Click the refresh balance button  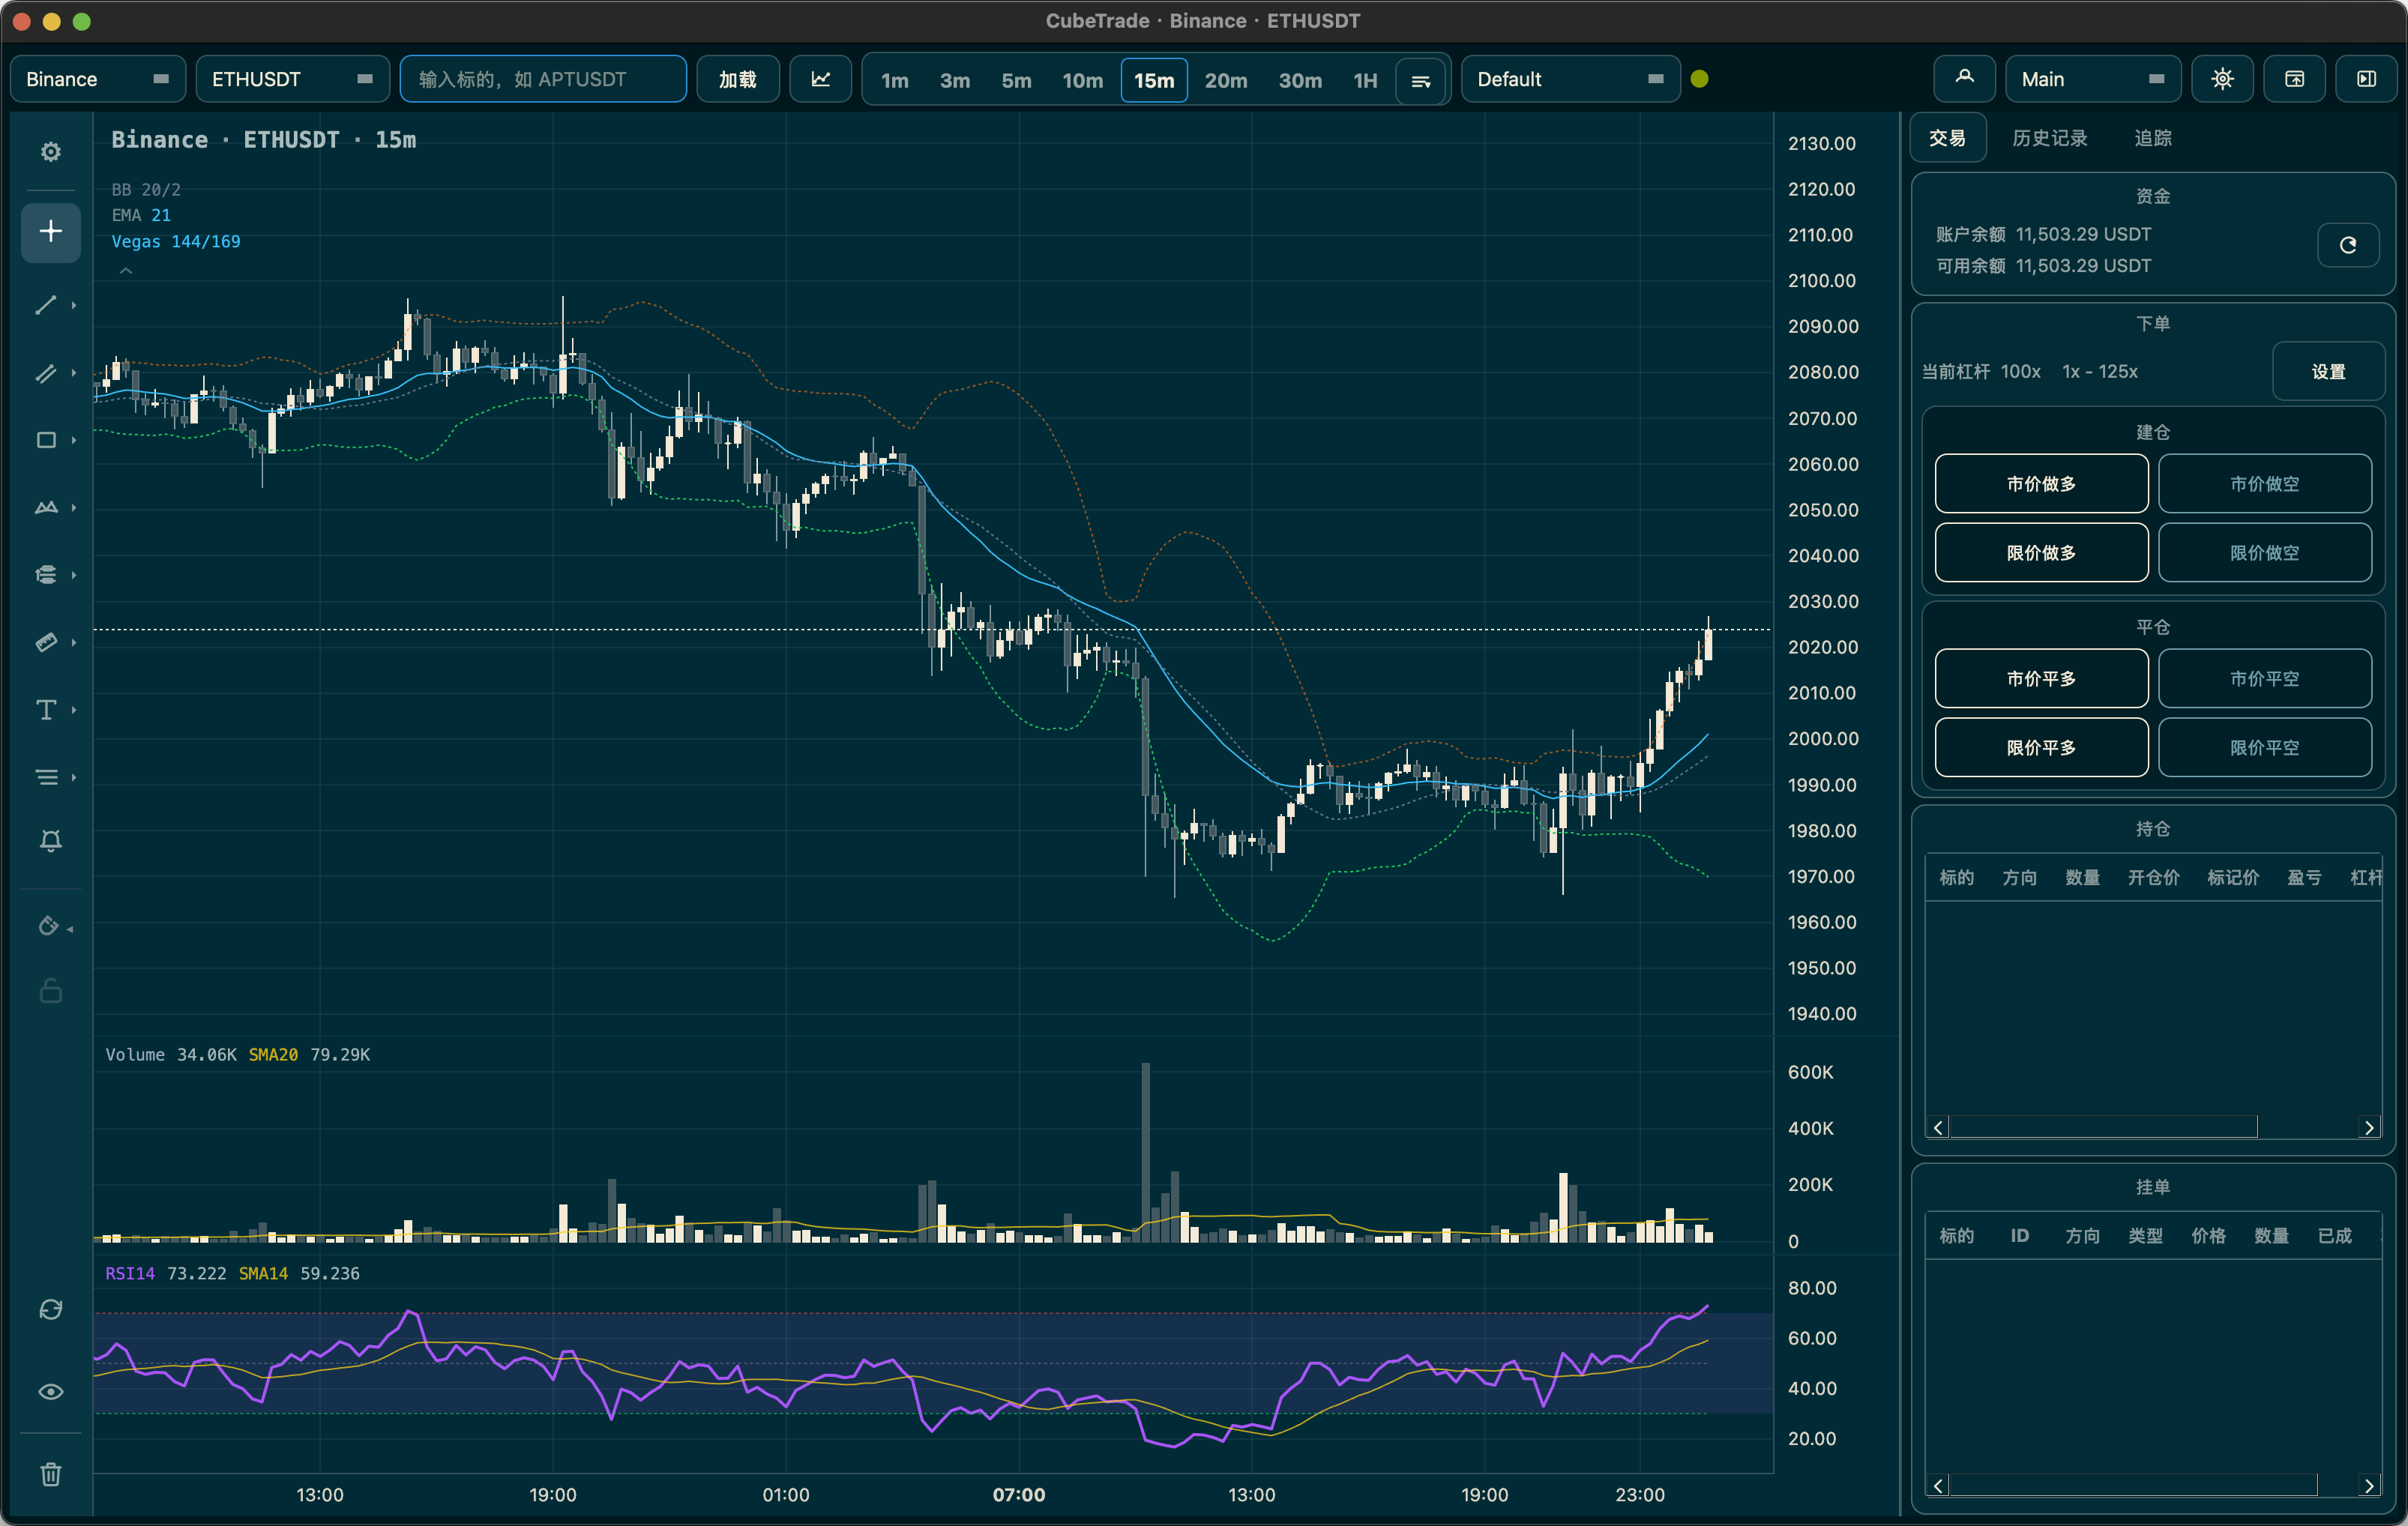2347,245
